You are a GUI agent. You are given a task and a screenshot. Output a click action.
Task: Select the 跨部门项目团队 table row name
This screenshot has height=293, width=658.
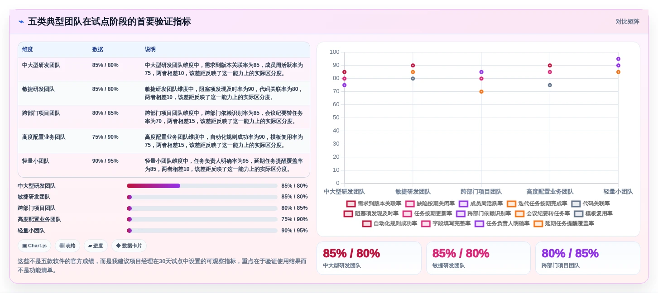tap(41, 113)
